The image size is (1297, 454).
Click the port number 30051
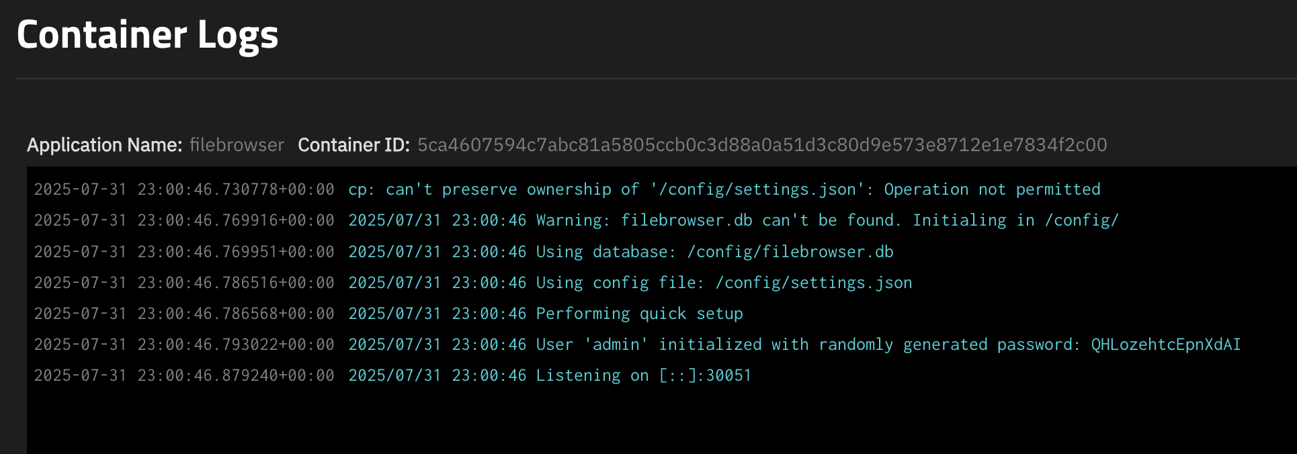click(x=728, y=375)
